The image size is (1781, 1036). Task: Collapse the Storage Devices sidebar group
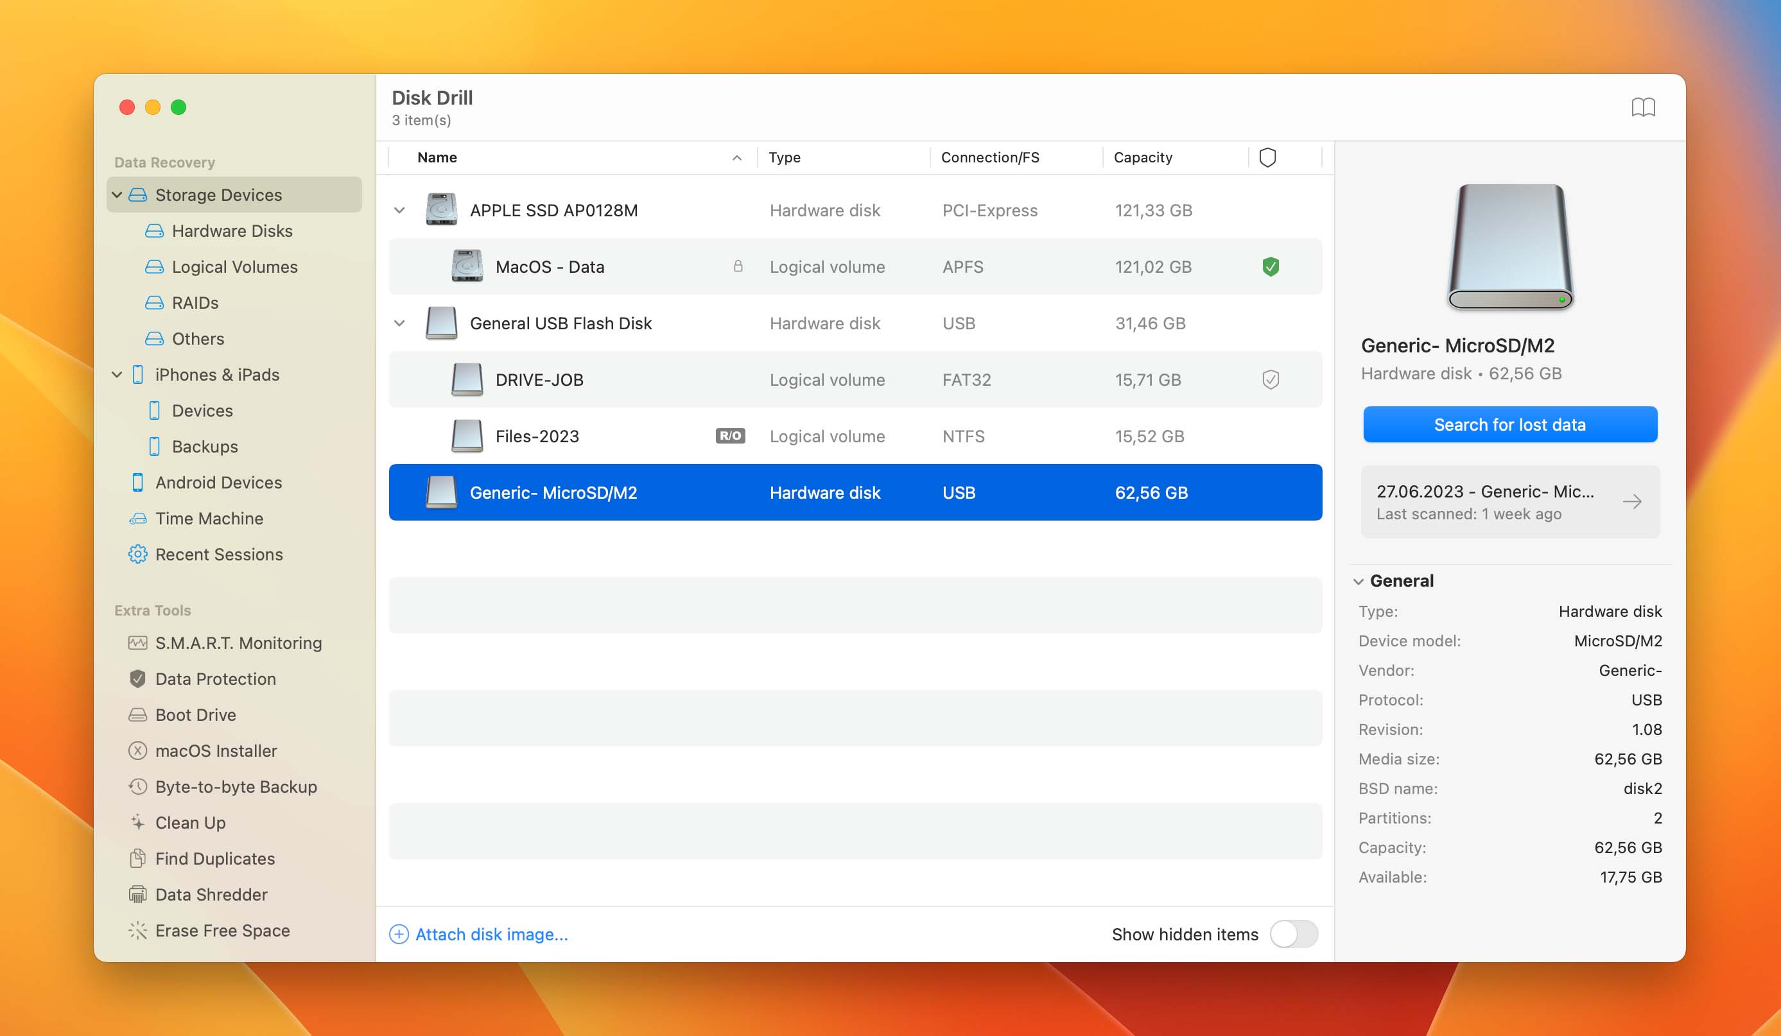(x=117, y=195)
